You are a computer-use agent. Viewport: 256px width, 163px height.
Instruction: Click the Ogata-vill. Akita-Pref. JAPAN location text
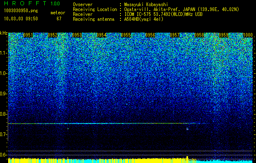(182, 9)
